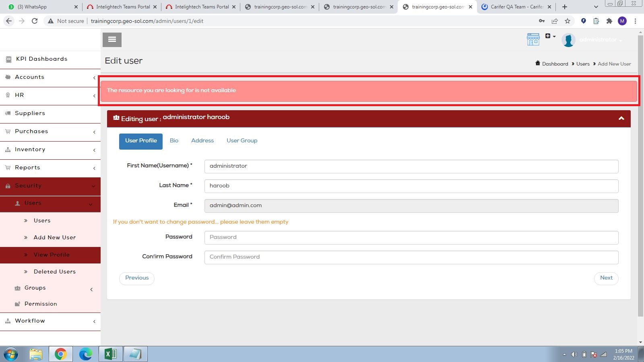Click the Workflow menu icon

[8, 321]
